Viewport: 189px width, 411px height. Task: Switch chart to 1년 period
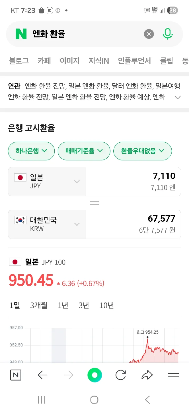pyautogui.click(x=63, y=305)
